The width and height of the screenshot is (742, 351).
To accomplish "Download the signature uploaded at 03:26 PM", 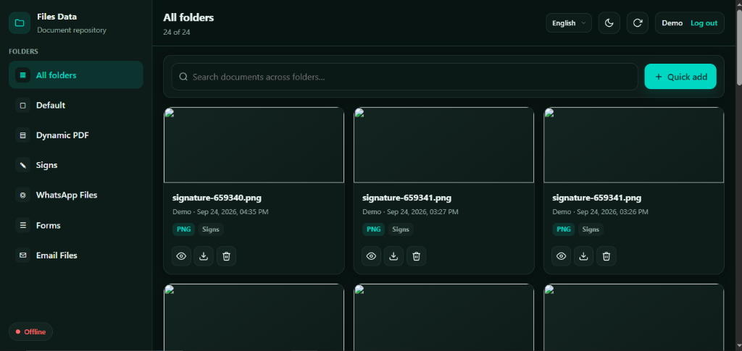I will point(583,256).
